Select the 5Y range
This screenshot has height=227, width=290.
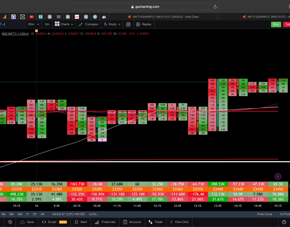click(x=35, y=214)
